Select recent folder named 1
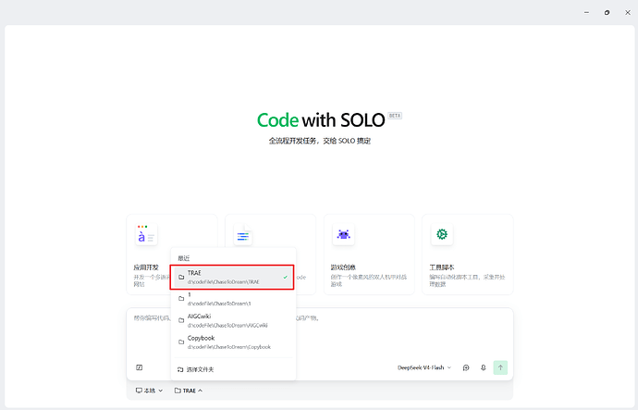 click(232, 299)
